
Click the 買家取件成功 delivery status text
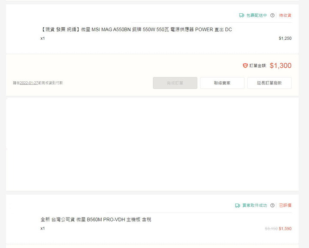coord(254,205)
